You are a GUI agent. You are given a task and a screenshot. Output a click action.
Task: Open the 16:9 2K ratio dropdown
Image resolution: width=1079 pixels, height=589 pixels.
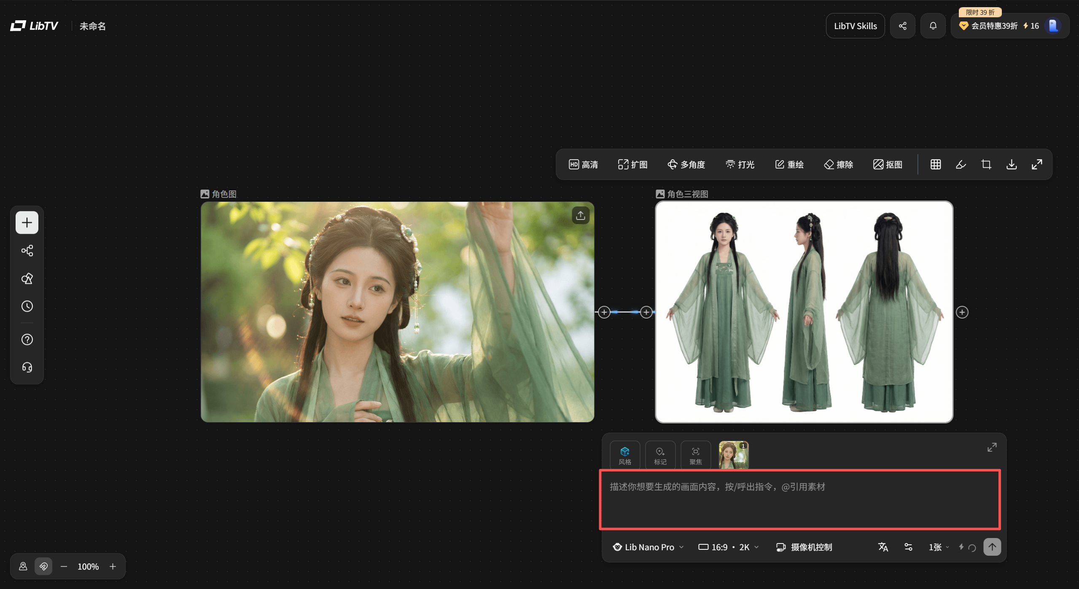(728, 547)
